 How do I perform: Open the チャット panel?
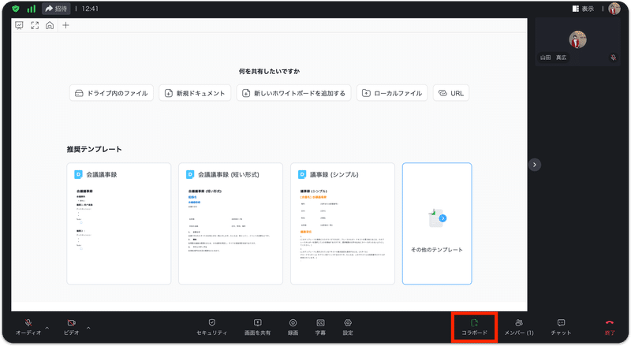pyautogui.click(x=561, y=327)
